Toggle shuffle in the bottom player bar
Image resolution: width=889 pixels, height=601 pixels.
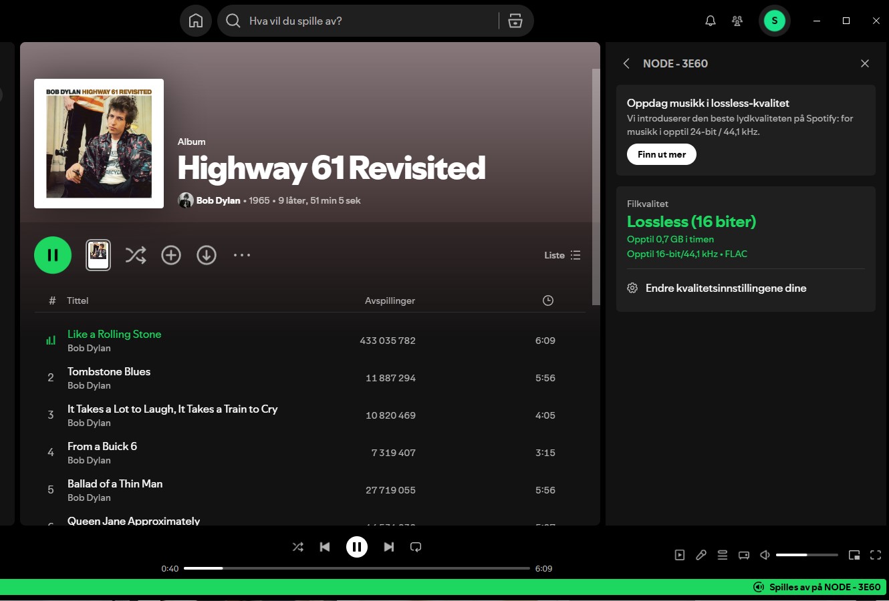[x=298, y=547]
